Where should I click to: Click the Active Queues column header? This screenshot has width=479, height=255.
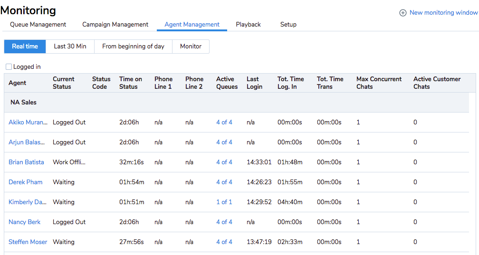tap(227, 83)
